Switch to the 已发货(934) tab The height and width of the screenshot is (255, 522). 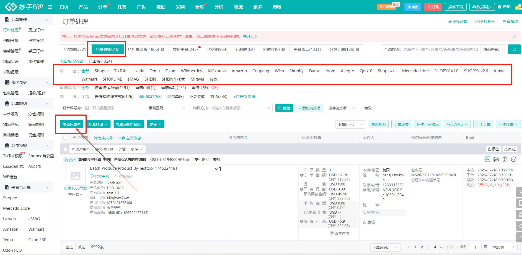point(217,49)
